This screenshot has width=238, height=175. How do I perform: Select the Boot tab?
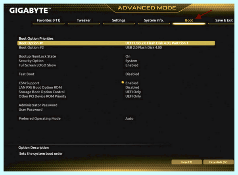point(189,20)
